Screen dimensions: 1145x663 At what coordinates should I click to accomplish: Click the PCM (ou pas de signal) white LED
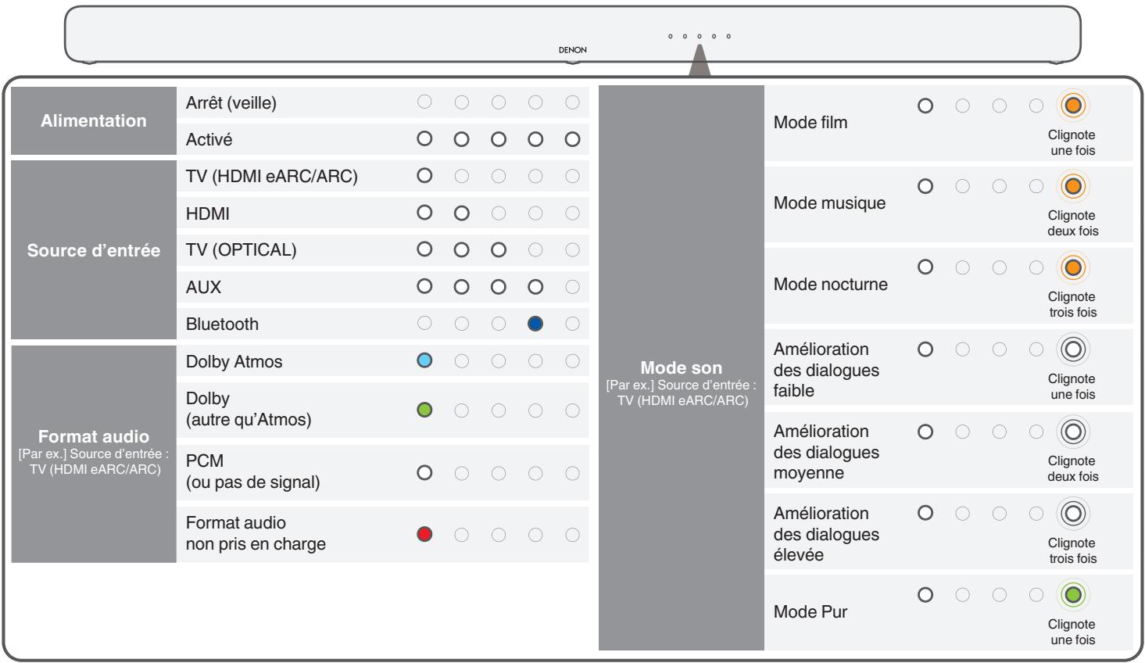[424, 472]
